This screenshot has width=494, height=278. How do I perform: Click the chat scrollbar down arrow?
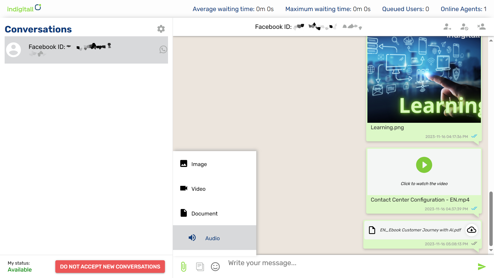click(x=491, y=250)
